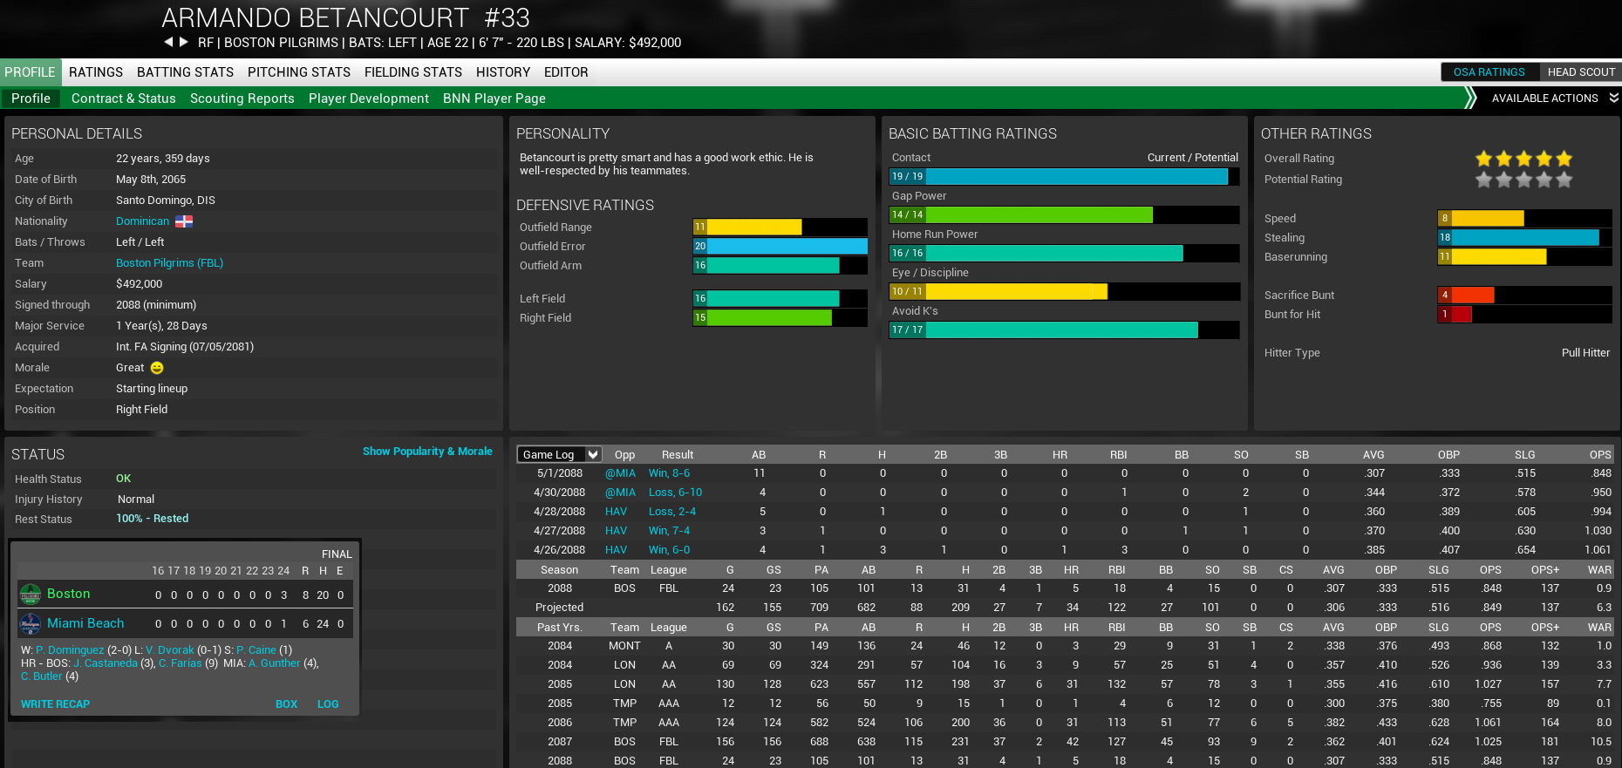Select the green Profile sub-tab
This screenshot has height=768, width=1622.
[x=31, y=99]
